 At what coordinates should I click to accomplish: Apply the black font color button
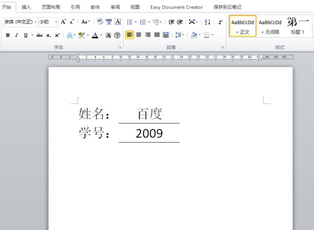tap(95, 35)
